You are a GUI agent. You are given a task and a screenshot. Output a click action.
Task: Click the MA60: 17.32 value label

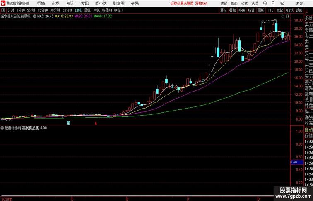pos(103,17)
